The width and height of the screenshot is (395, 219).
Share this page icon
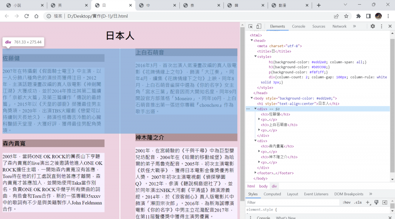(336, 16)
